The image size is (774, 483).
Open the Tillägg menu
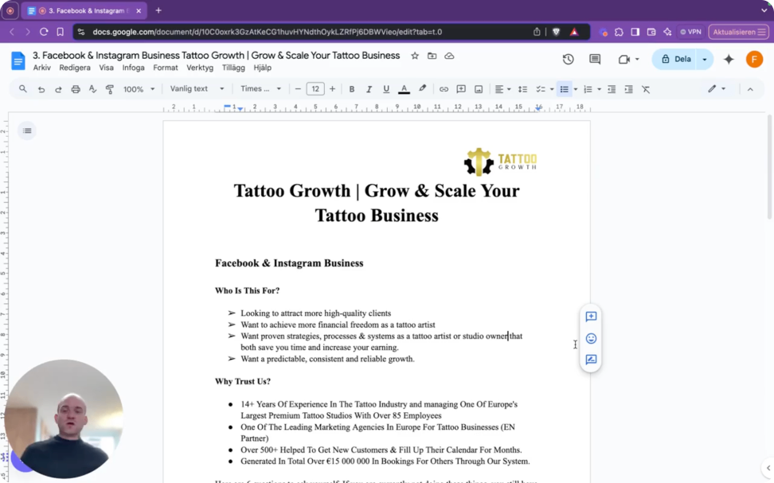pos(233,68)
